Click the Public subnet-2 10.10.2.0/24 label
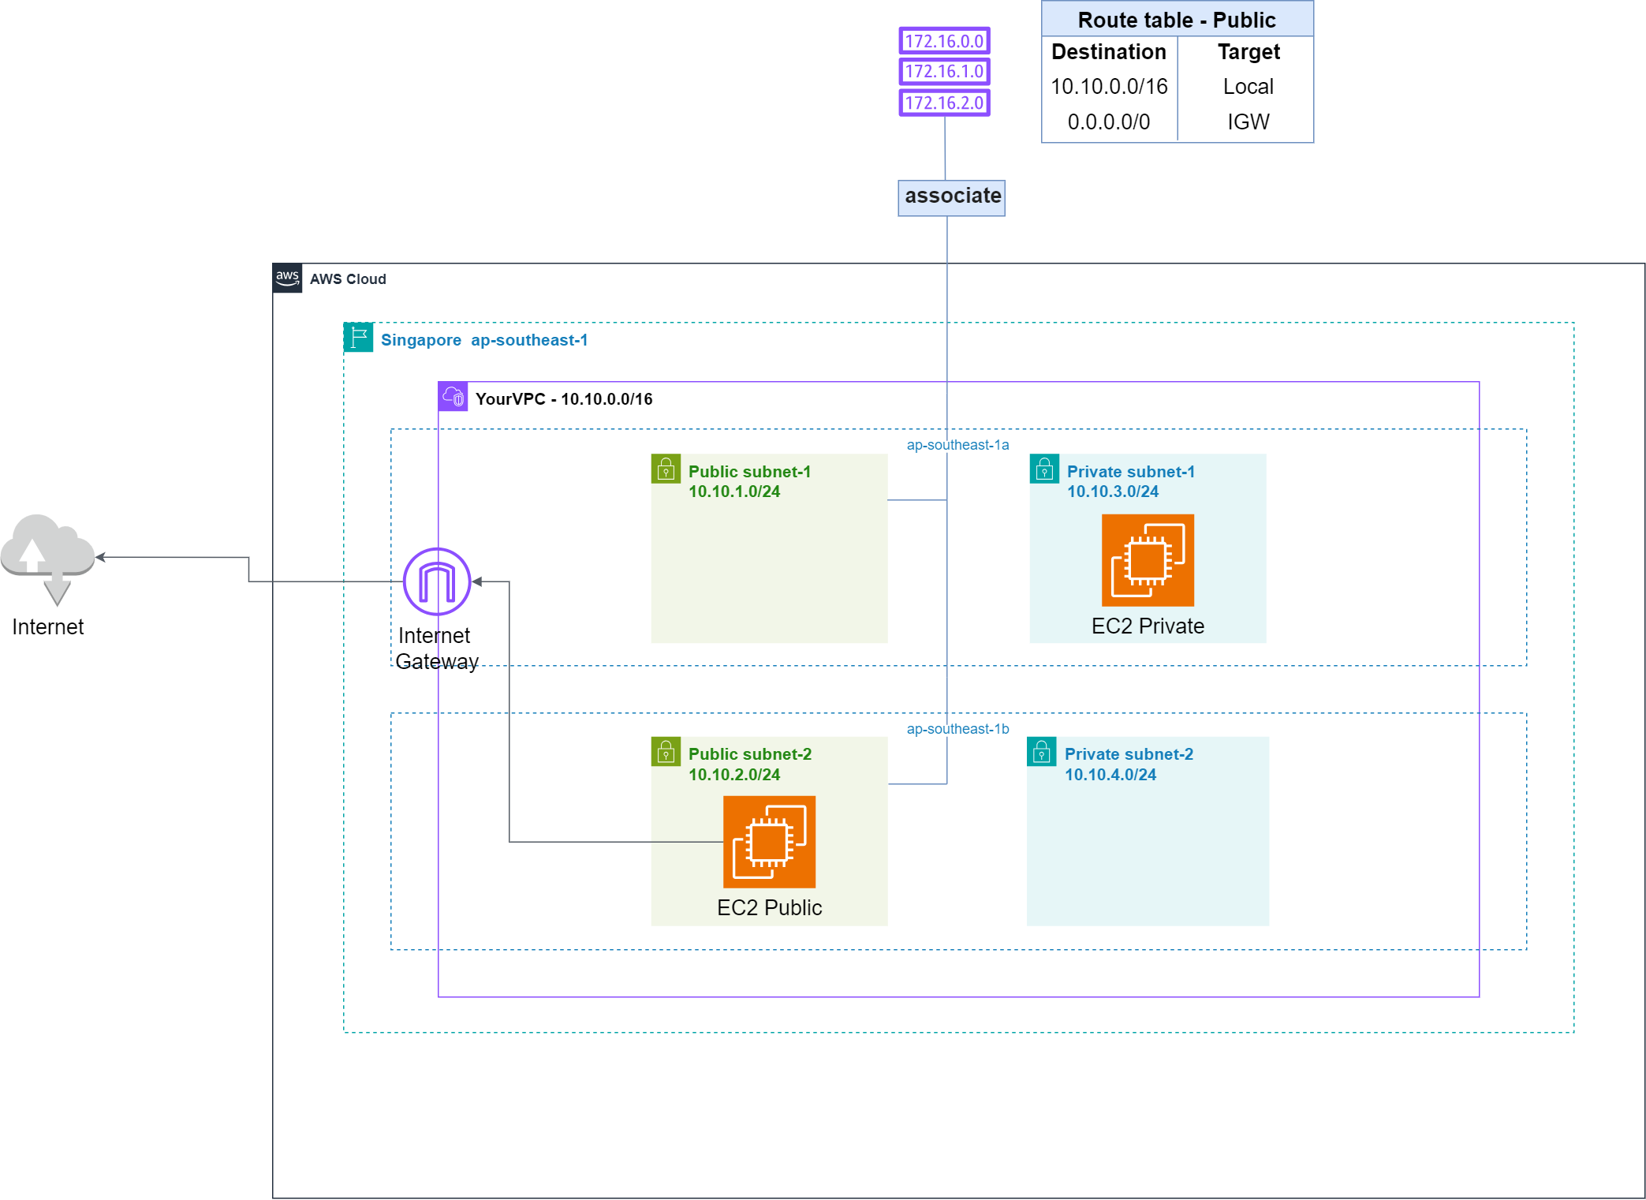This screenshot has height=1200, width=1646. [749, 764]
